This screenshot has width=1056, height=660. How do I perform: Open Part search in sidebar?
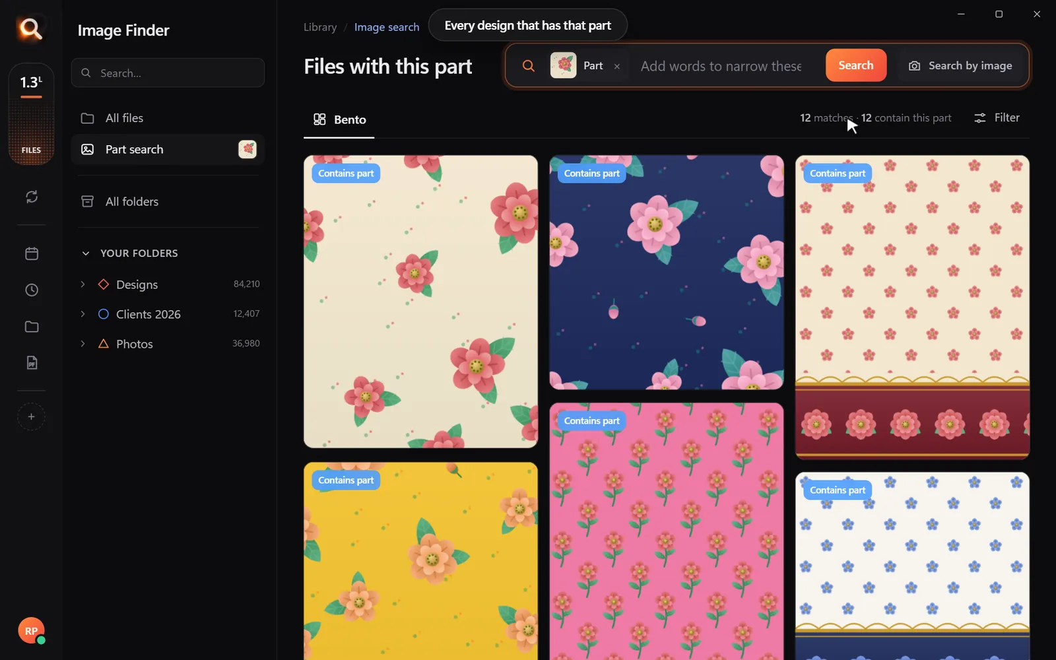(168, 149)
